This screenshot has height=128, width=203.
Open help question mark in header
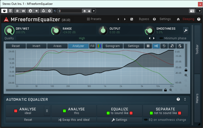click(199, 19)
